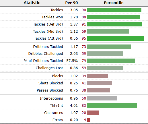Click the Errors red percentile bar
This screenshot has height=124, width=148.
88,120
